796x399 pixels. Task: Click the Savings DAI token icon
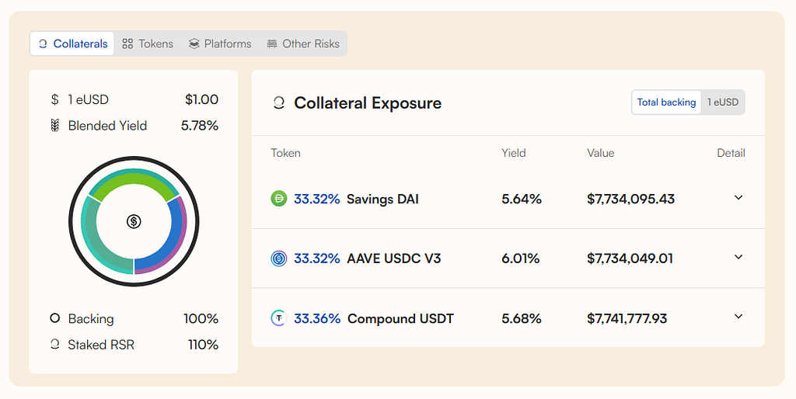coord(278,199)
